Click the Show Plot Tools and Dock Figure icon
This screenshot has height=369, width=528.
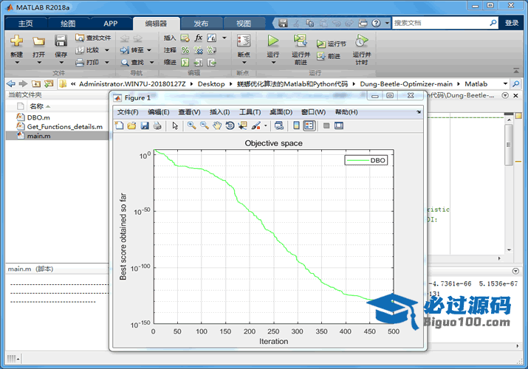click(x=339, y=125)
